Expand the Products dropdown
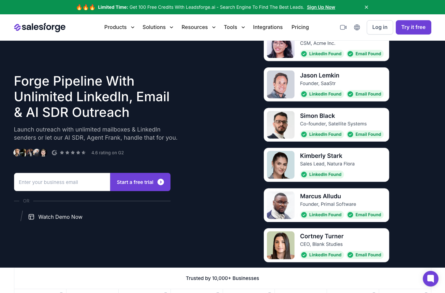 coord(119,27)
